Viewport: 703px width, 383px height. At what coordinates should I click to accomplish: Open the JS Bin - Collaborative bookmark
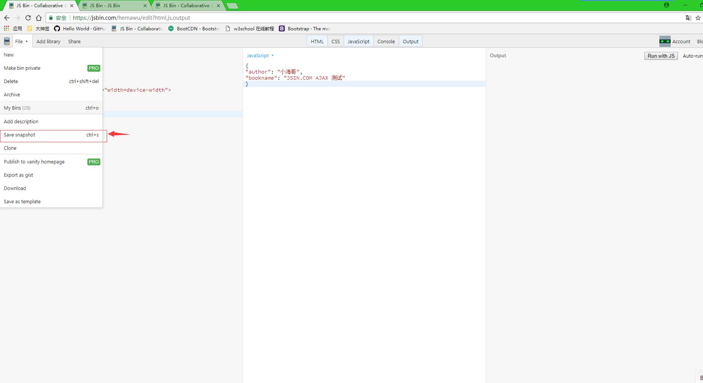137,28
